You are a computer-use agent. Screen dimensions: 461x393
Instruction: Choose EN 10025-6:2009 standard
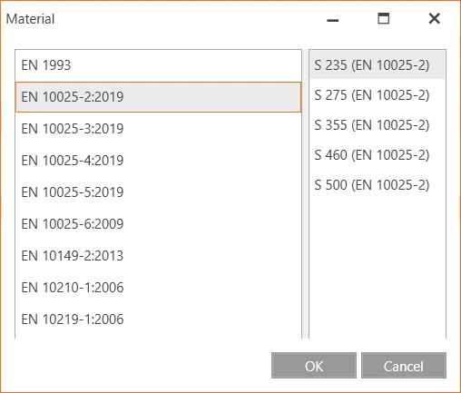pos(158,224)
